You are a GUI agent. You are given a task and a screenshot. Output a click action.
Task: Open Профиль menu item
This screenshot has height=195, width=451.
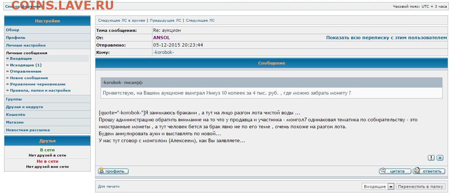15,38
